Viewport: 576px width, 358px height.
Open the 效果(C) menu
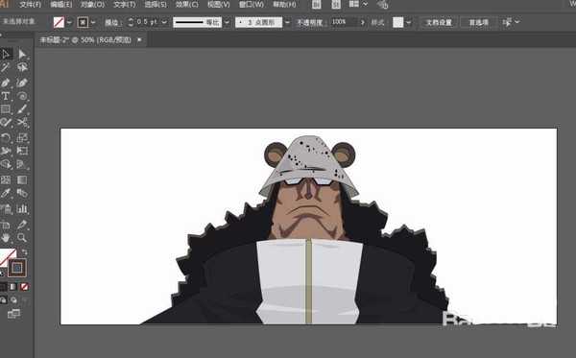(186, 5)
